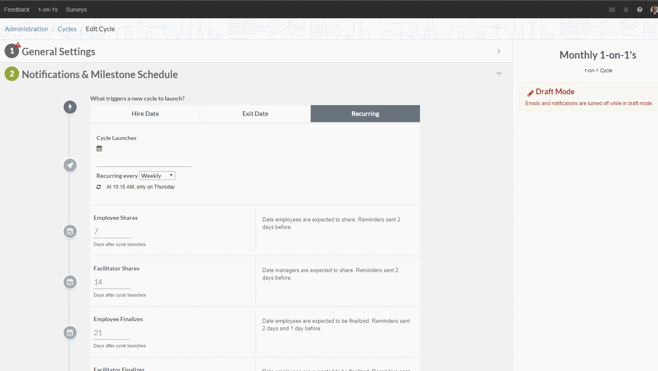Click the Facilitator Shares days field showing 14
Screen dimensions: 658x371
click(x=112, y=283)
